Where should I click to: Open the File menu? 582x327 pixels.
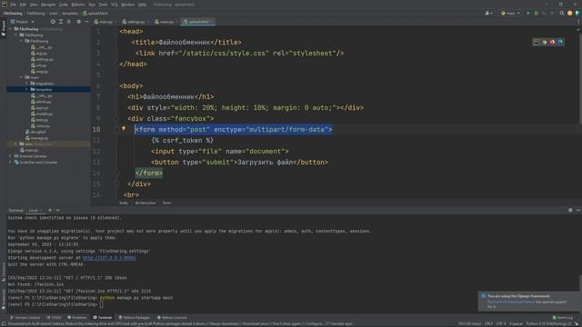14,5
